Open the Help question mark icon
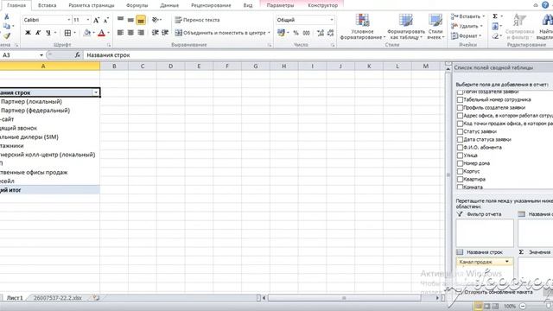Screen dimensions: 553x311 (x=545, y=5)
